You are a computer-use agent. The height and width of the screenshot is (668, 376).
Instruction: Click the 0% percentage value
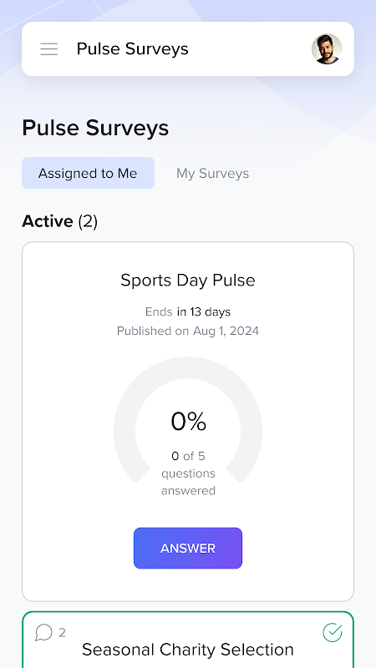pos(189,422)
